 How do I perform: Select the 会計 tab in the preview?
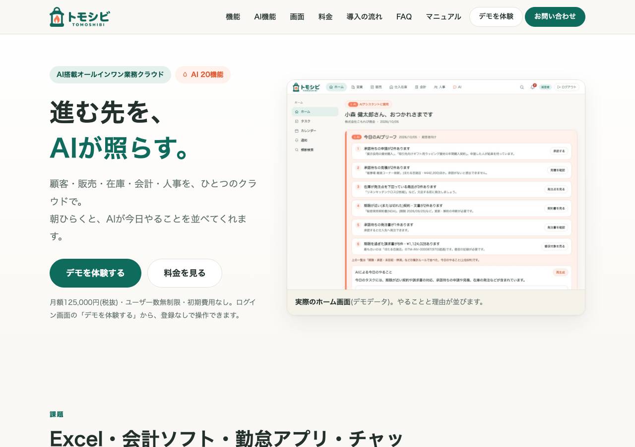pyautogui.click(x=420, y=87)
